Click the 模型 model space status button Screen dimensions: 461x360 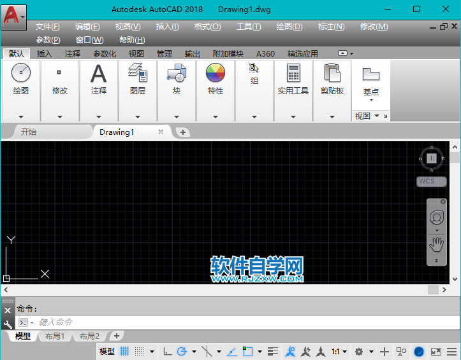pyautogui.click(x=106, y=351)
